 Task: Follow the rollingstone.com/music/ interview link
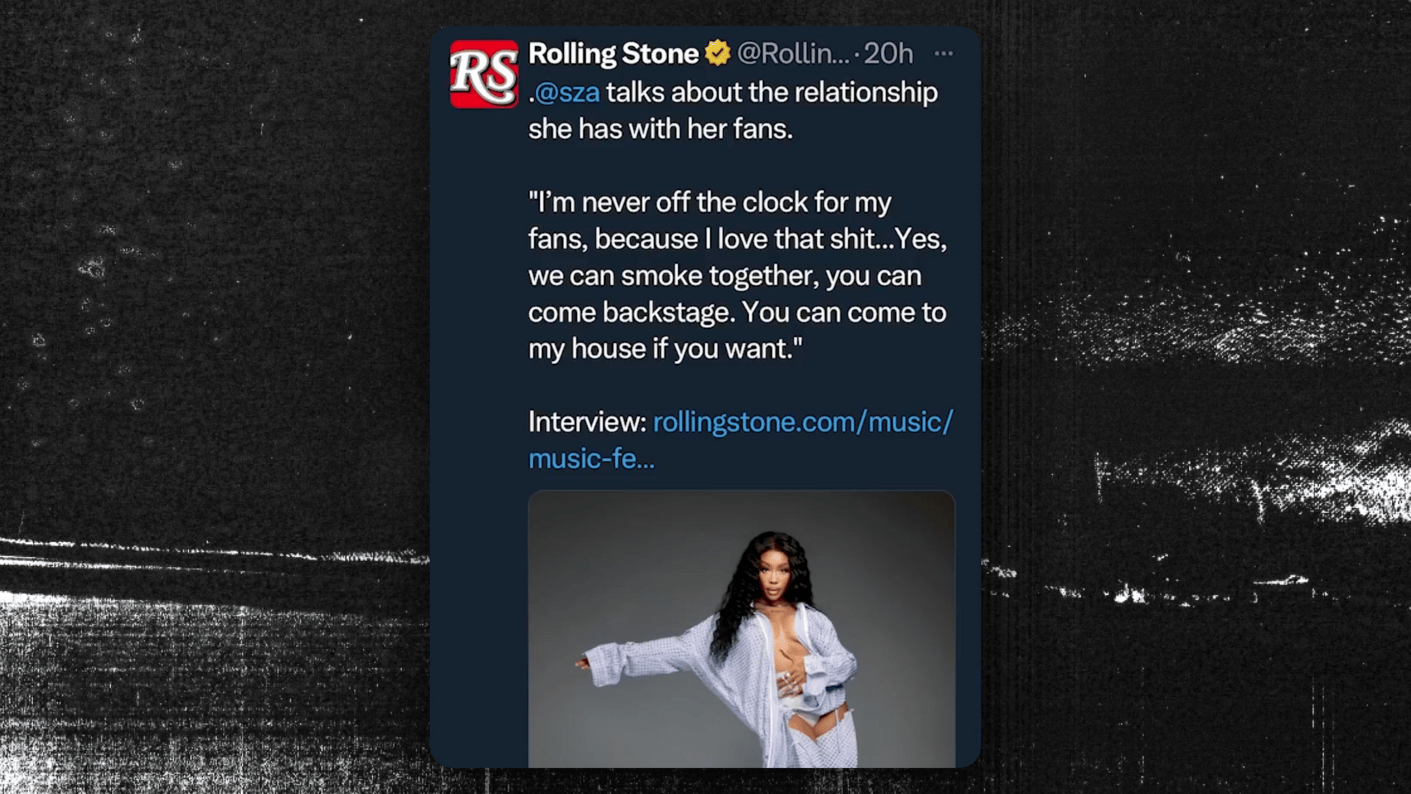click(803, 422)
